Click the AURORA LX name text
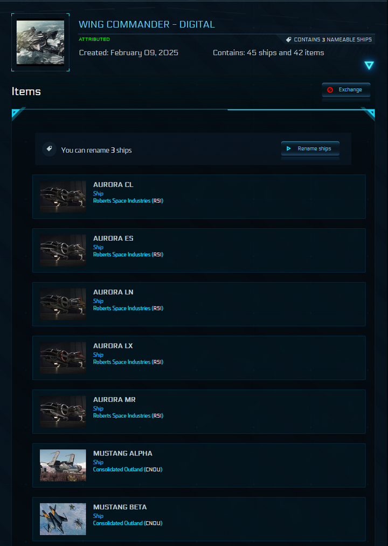 (113, 346)
